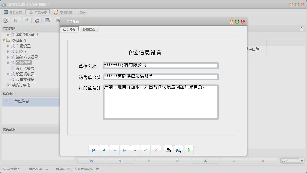Collapse the right panel with the chevron
The height and width of the screenshot is (173, 307).
click(301, 28)
